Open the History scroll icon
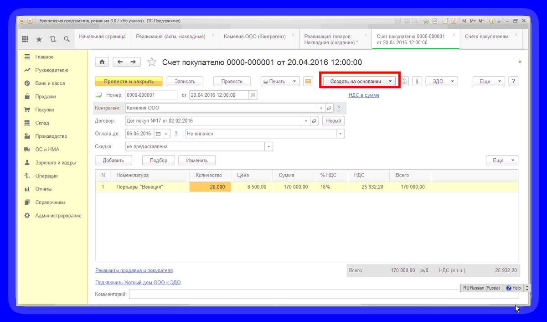 click(x=53, y=39)
